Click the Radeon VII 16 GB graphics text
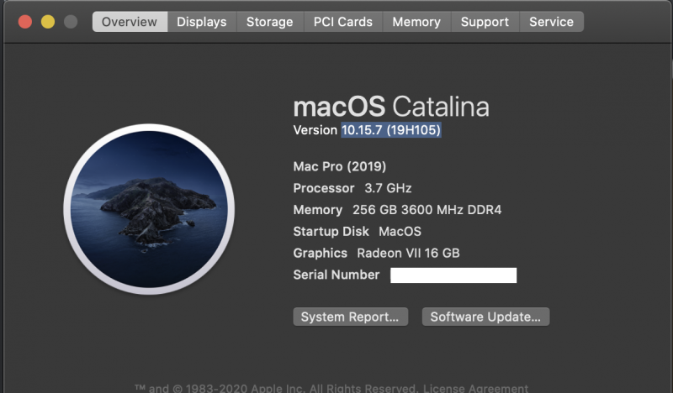 408,253
